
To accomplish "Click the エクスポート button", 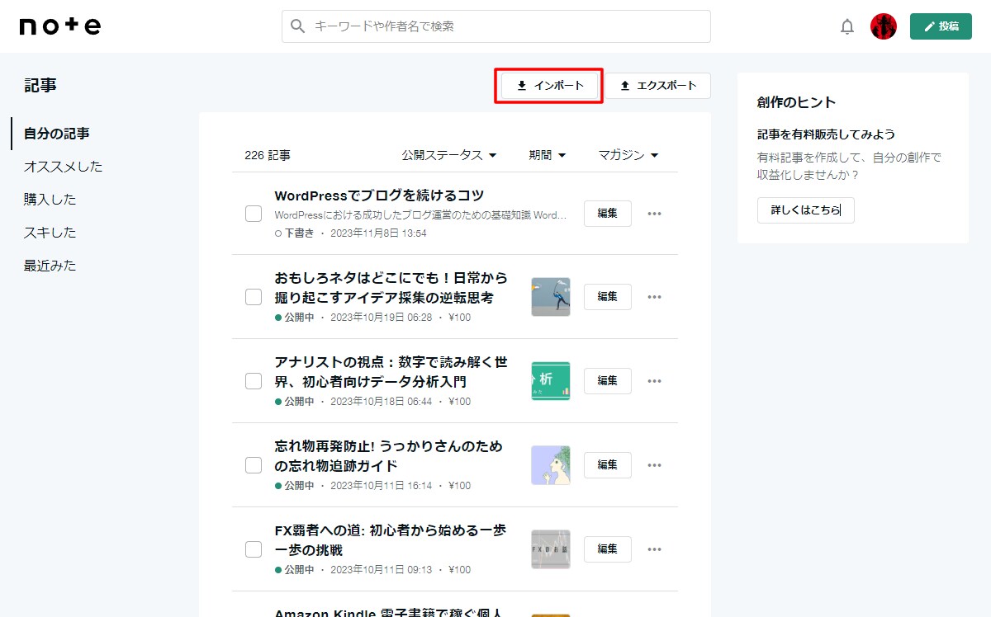I will coord(659,86).
